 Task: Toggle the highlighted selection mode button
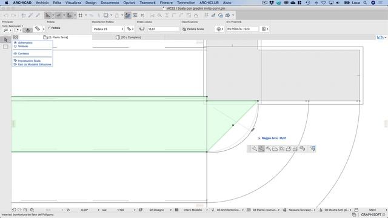pos(28,30)
